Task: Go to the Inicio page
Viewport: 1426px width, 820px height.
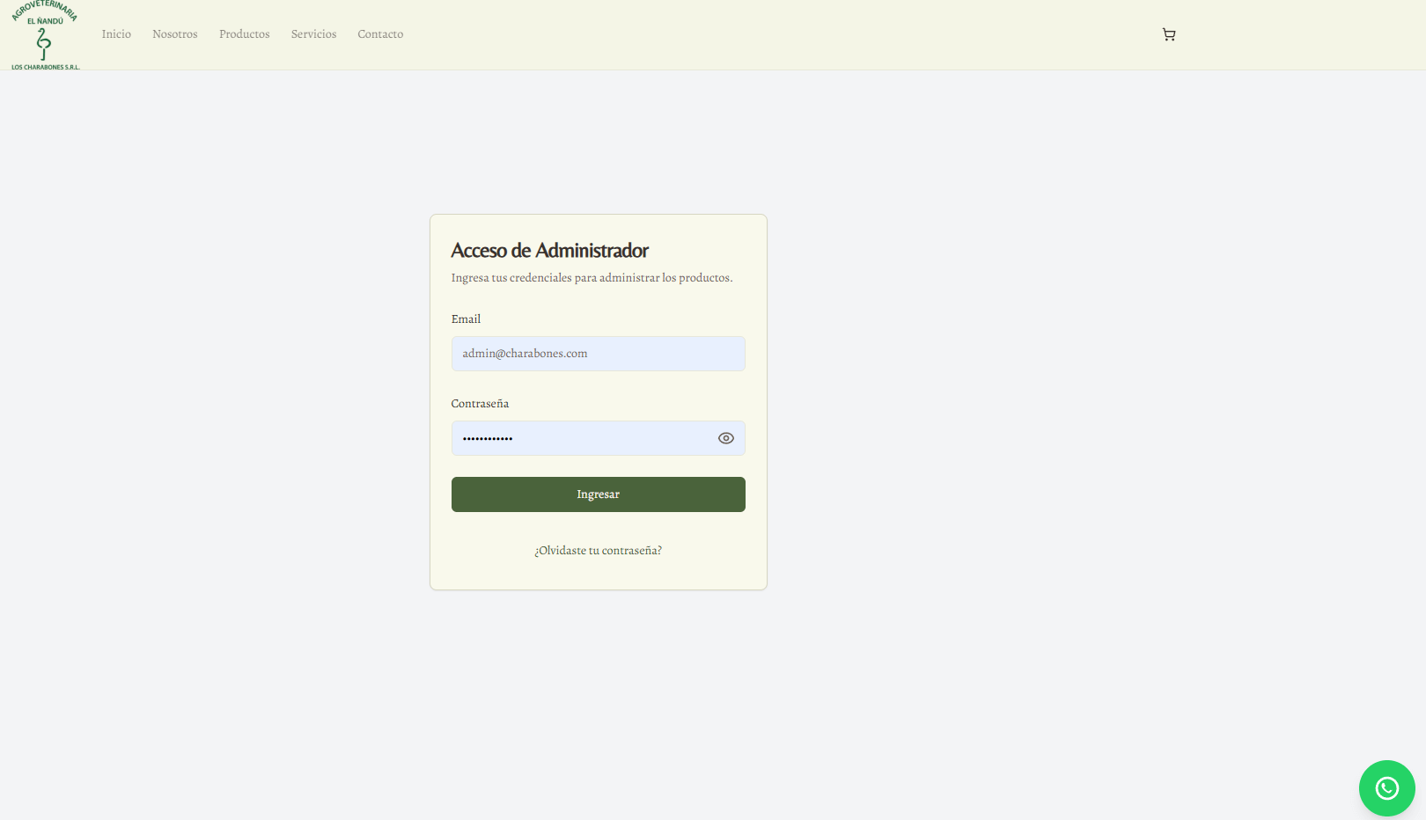Action: [116, 34]
